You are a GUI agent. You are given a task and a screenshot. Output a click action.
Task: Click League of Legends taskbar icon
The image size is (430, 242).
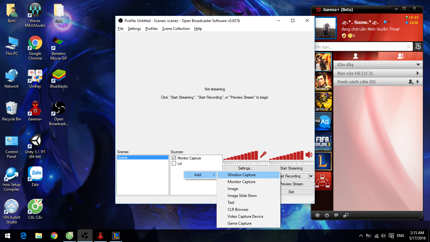click(116, 235)
